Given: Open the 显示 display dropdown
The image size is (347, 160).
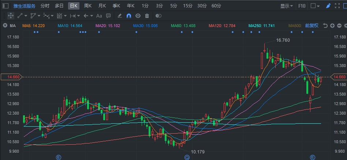Looking at the screenshot, I should [x=287, y=6].
